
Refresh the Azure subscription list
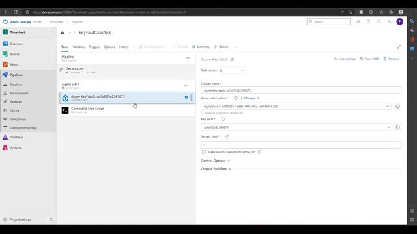click(397, 106)
